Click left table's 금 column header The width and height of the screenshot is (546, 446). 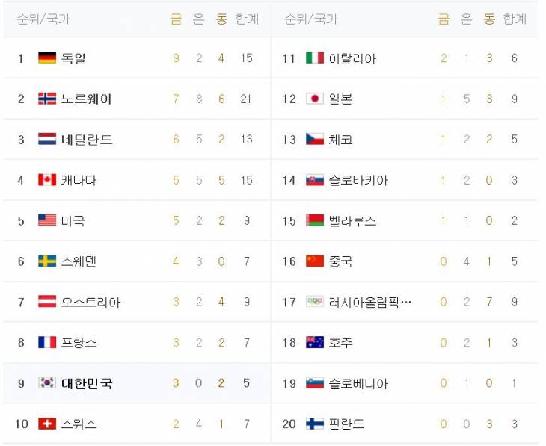pos(176,19)
